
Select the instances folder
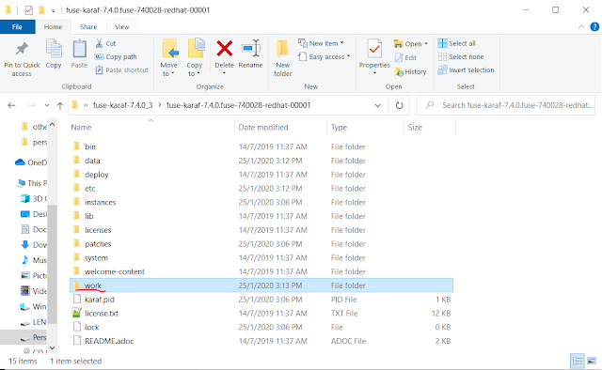point(261,202)
